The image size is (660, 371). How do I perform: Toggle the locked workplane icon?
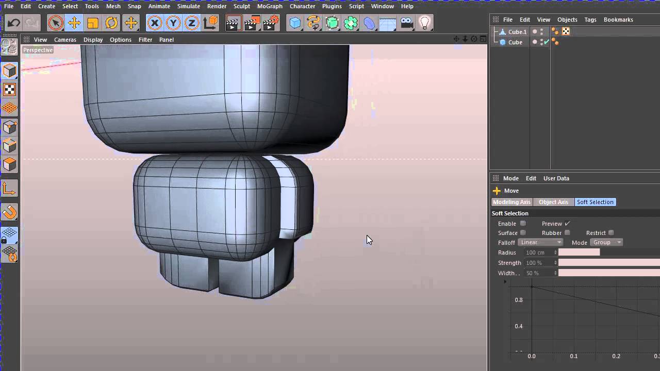pos(10,235)
